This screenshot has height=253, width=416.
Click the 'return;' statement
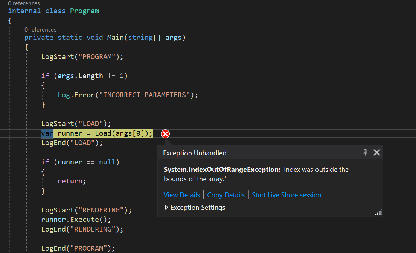click(x=72, y=181)
